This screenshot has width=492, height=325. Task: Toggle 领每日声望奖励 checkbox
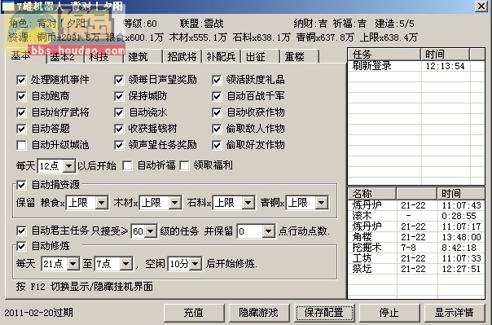[x=119, y=80]
